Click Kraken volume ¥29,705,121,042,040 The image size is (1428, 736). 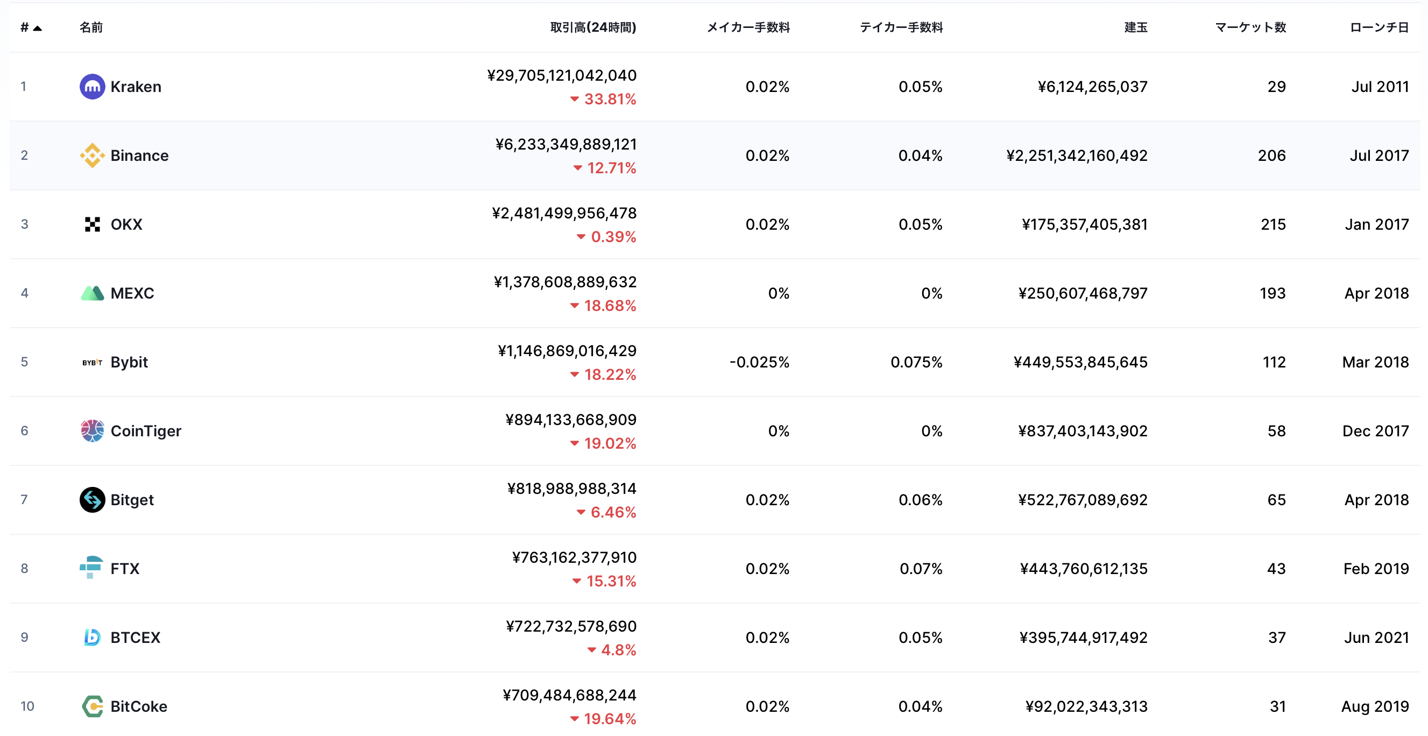point(562,75)
